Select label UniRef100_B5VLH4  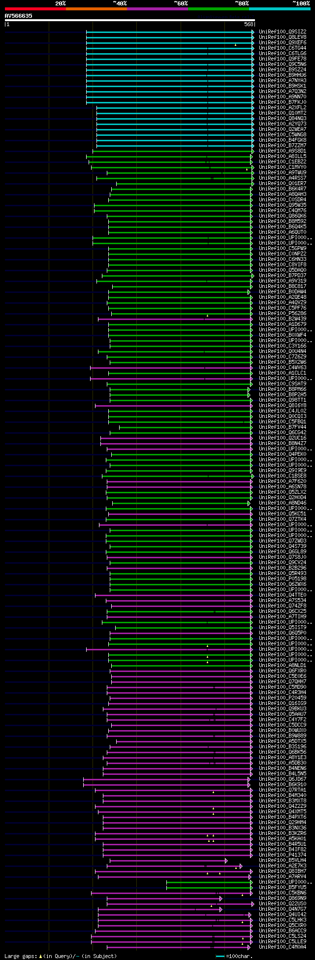pyautogui.click(x=283, y=861)
